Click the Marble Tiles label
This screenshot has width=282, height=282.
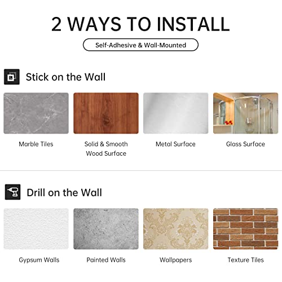(x=36, y=144)
